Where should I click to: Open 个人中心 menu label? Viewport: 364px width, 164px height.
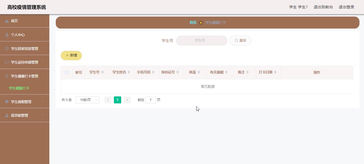[x=18, y=35]
